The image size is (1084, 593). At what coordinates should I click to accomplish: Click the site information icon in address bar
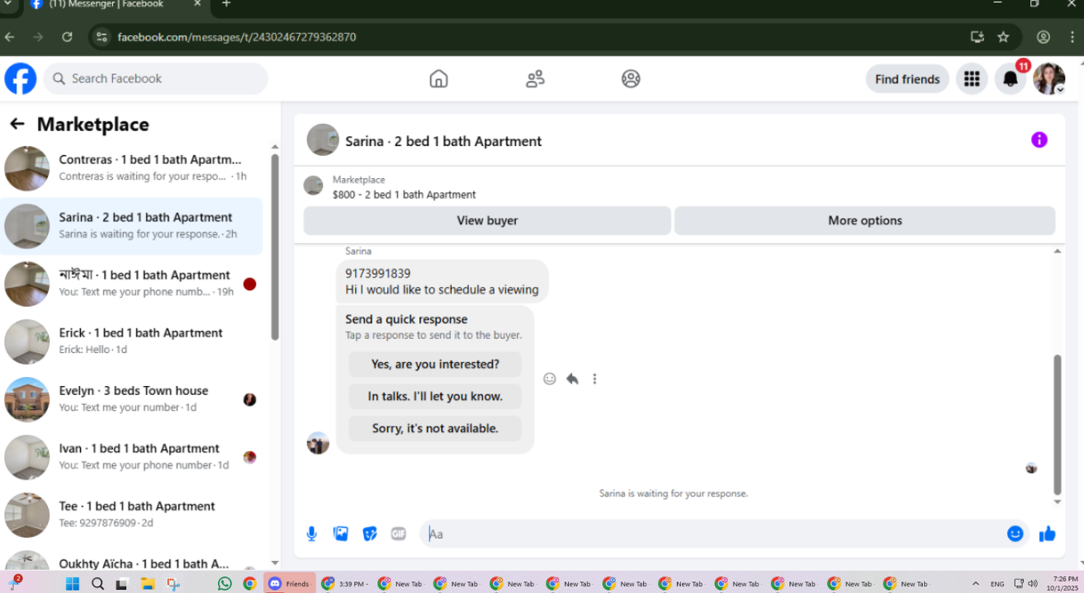pyautogui.click(x=102, y=37)
